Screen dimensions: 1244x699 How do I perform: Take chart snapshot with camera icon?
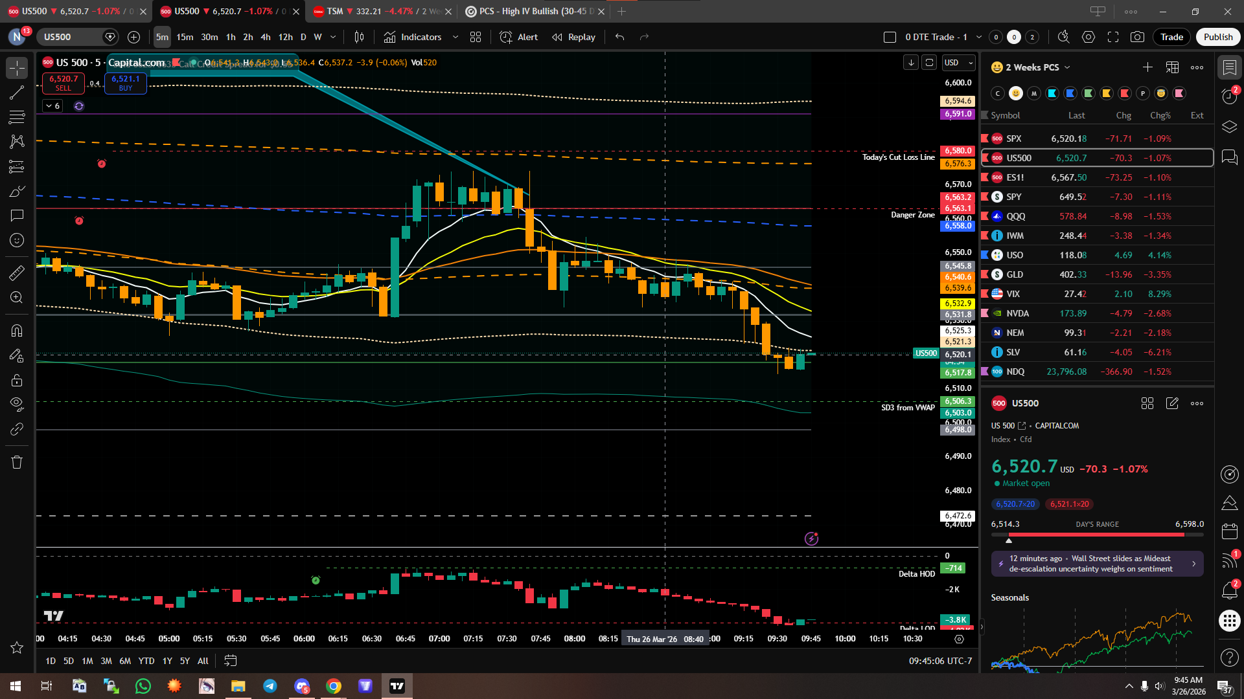tap(1137, 37)
